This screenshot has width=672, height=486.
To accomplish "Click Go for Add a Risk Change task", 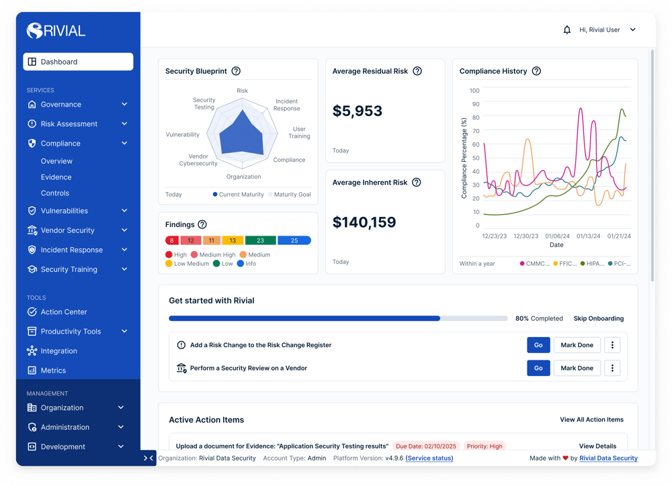I will tap(538, 345).
